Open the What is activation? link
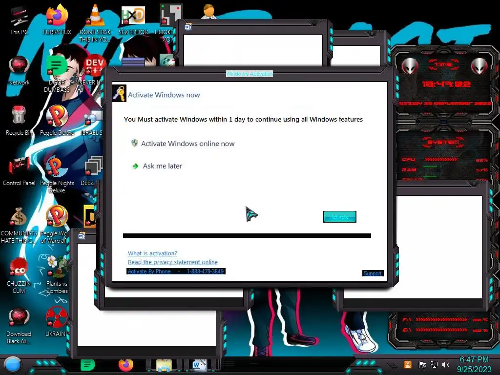500x375 pixels. (152, 253)
